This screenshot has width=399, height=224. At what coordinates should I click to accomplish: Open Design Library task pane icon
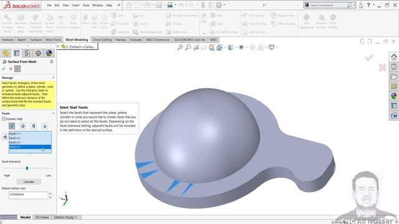(394, 67)
